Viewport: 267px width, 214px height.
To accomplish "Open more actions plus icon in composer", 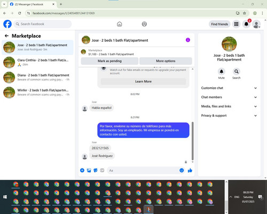I will pos(82,170).
